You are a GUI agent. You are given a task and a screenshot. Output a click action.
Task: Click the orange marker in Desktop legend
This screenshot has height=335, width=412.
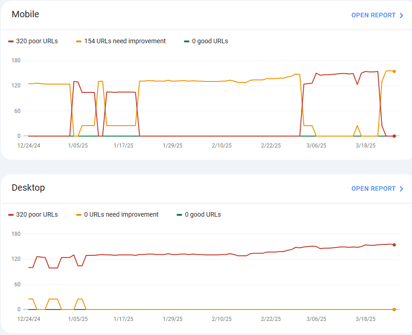tap(79, 215)
